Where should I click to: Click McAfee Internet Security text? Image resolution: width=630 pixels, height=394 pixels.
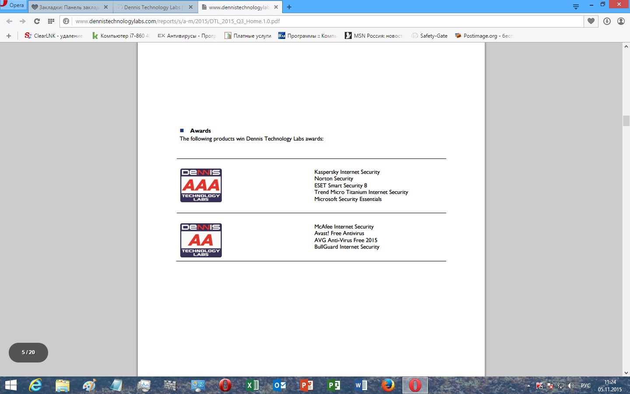tap(344, 227)
